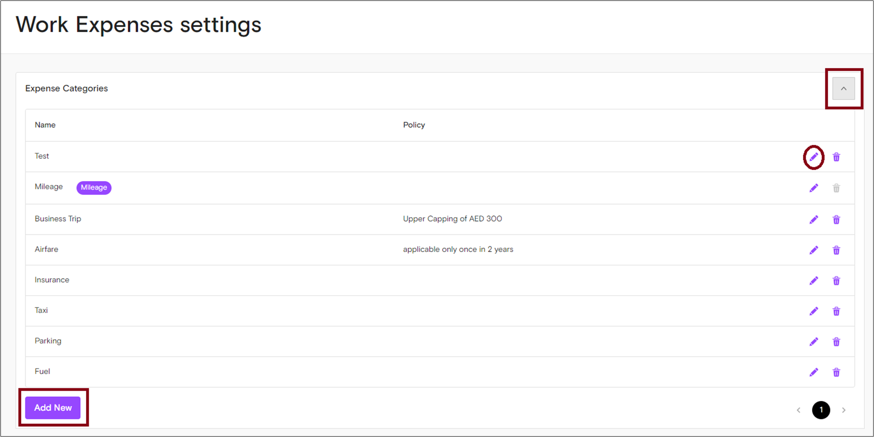Open the Test category name

pyautogui.click(x=41, y=156)
